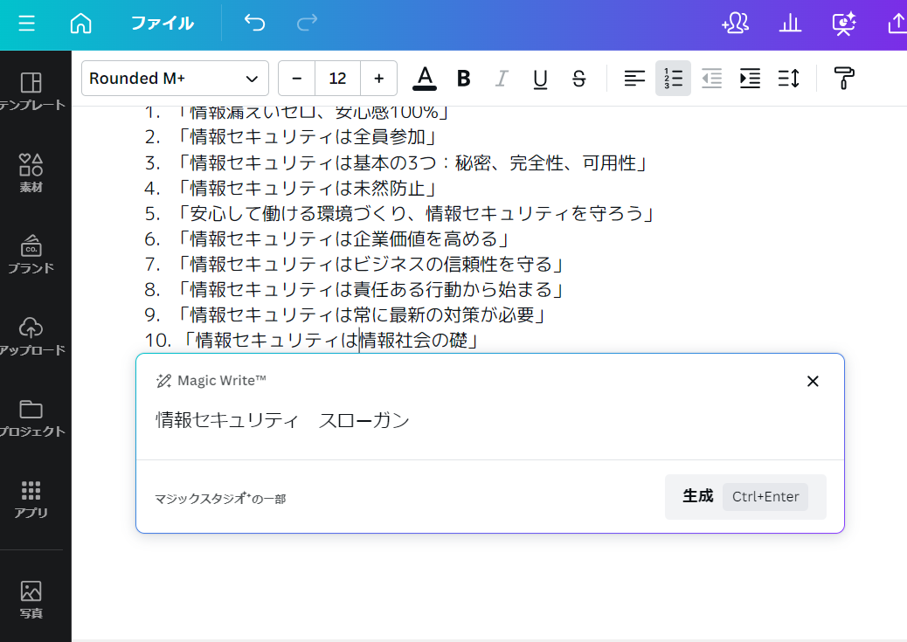Screen dimensions: 907x642
Task: Open the ブランド panel
Action: (x=31, y=254)
